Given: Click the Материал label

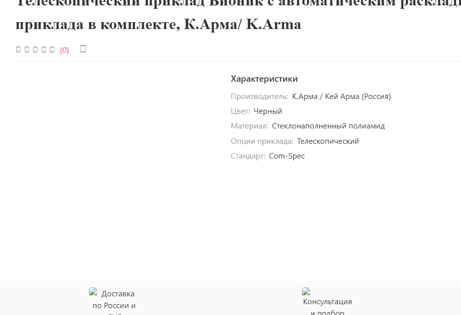Looking at the screenshot, I should point(249,126).
